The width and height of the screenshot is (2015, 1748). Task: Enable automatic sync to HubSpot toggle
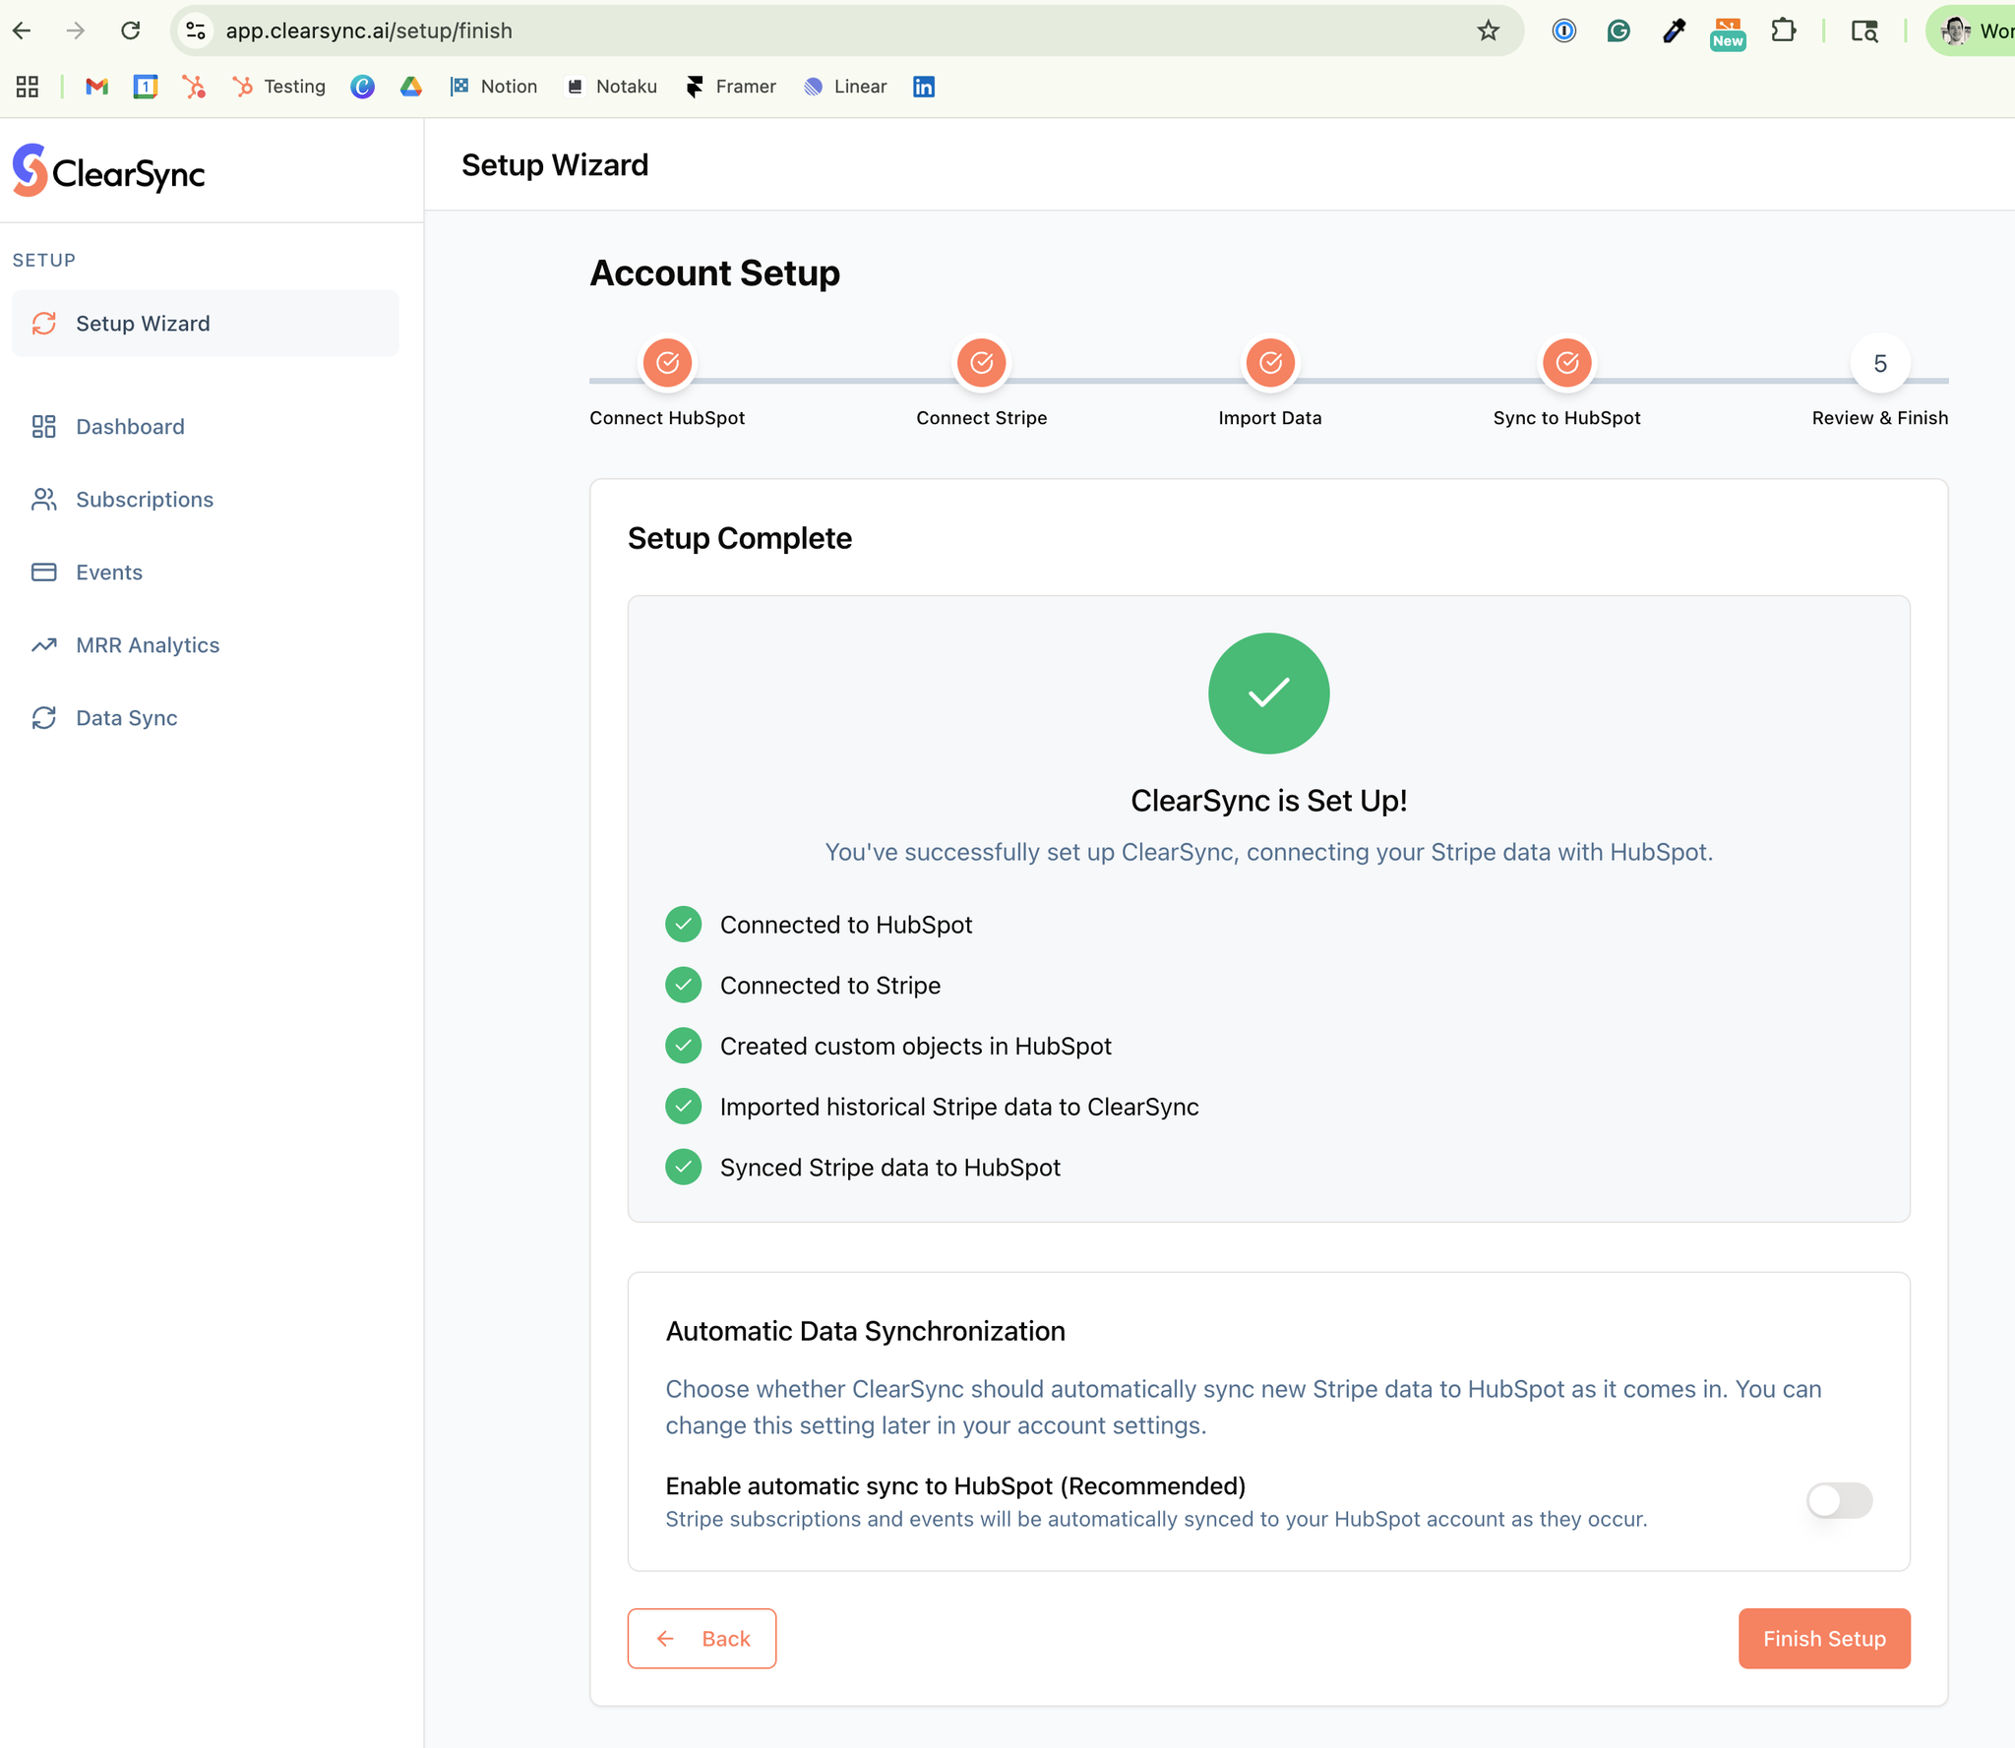point(1838,1500)
